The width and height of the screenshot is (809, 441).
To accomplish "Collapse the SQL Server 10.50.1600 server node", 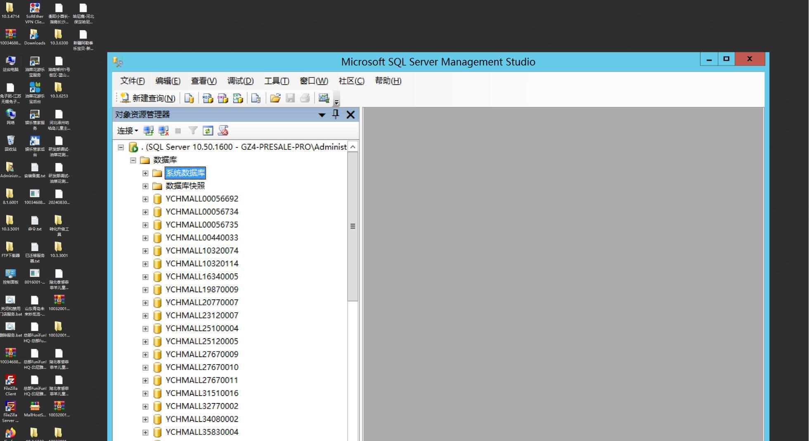I will pos(121,147).
